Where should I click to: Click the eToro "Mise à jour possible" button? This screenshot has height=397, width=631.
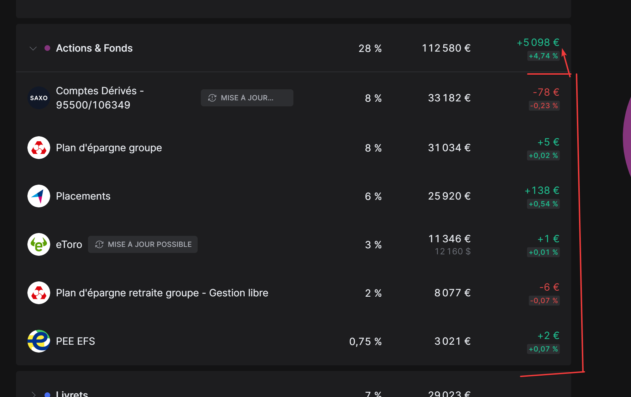coord(143,244)
